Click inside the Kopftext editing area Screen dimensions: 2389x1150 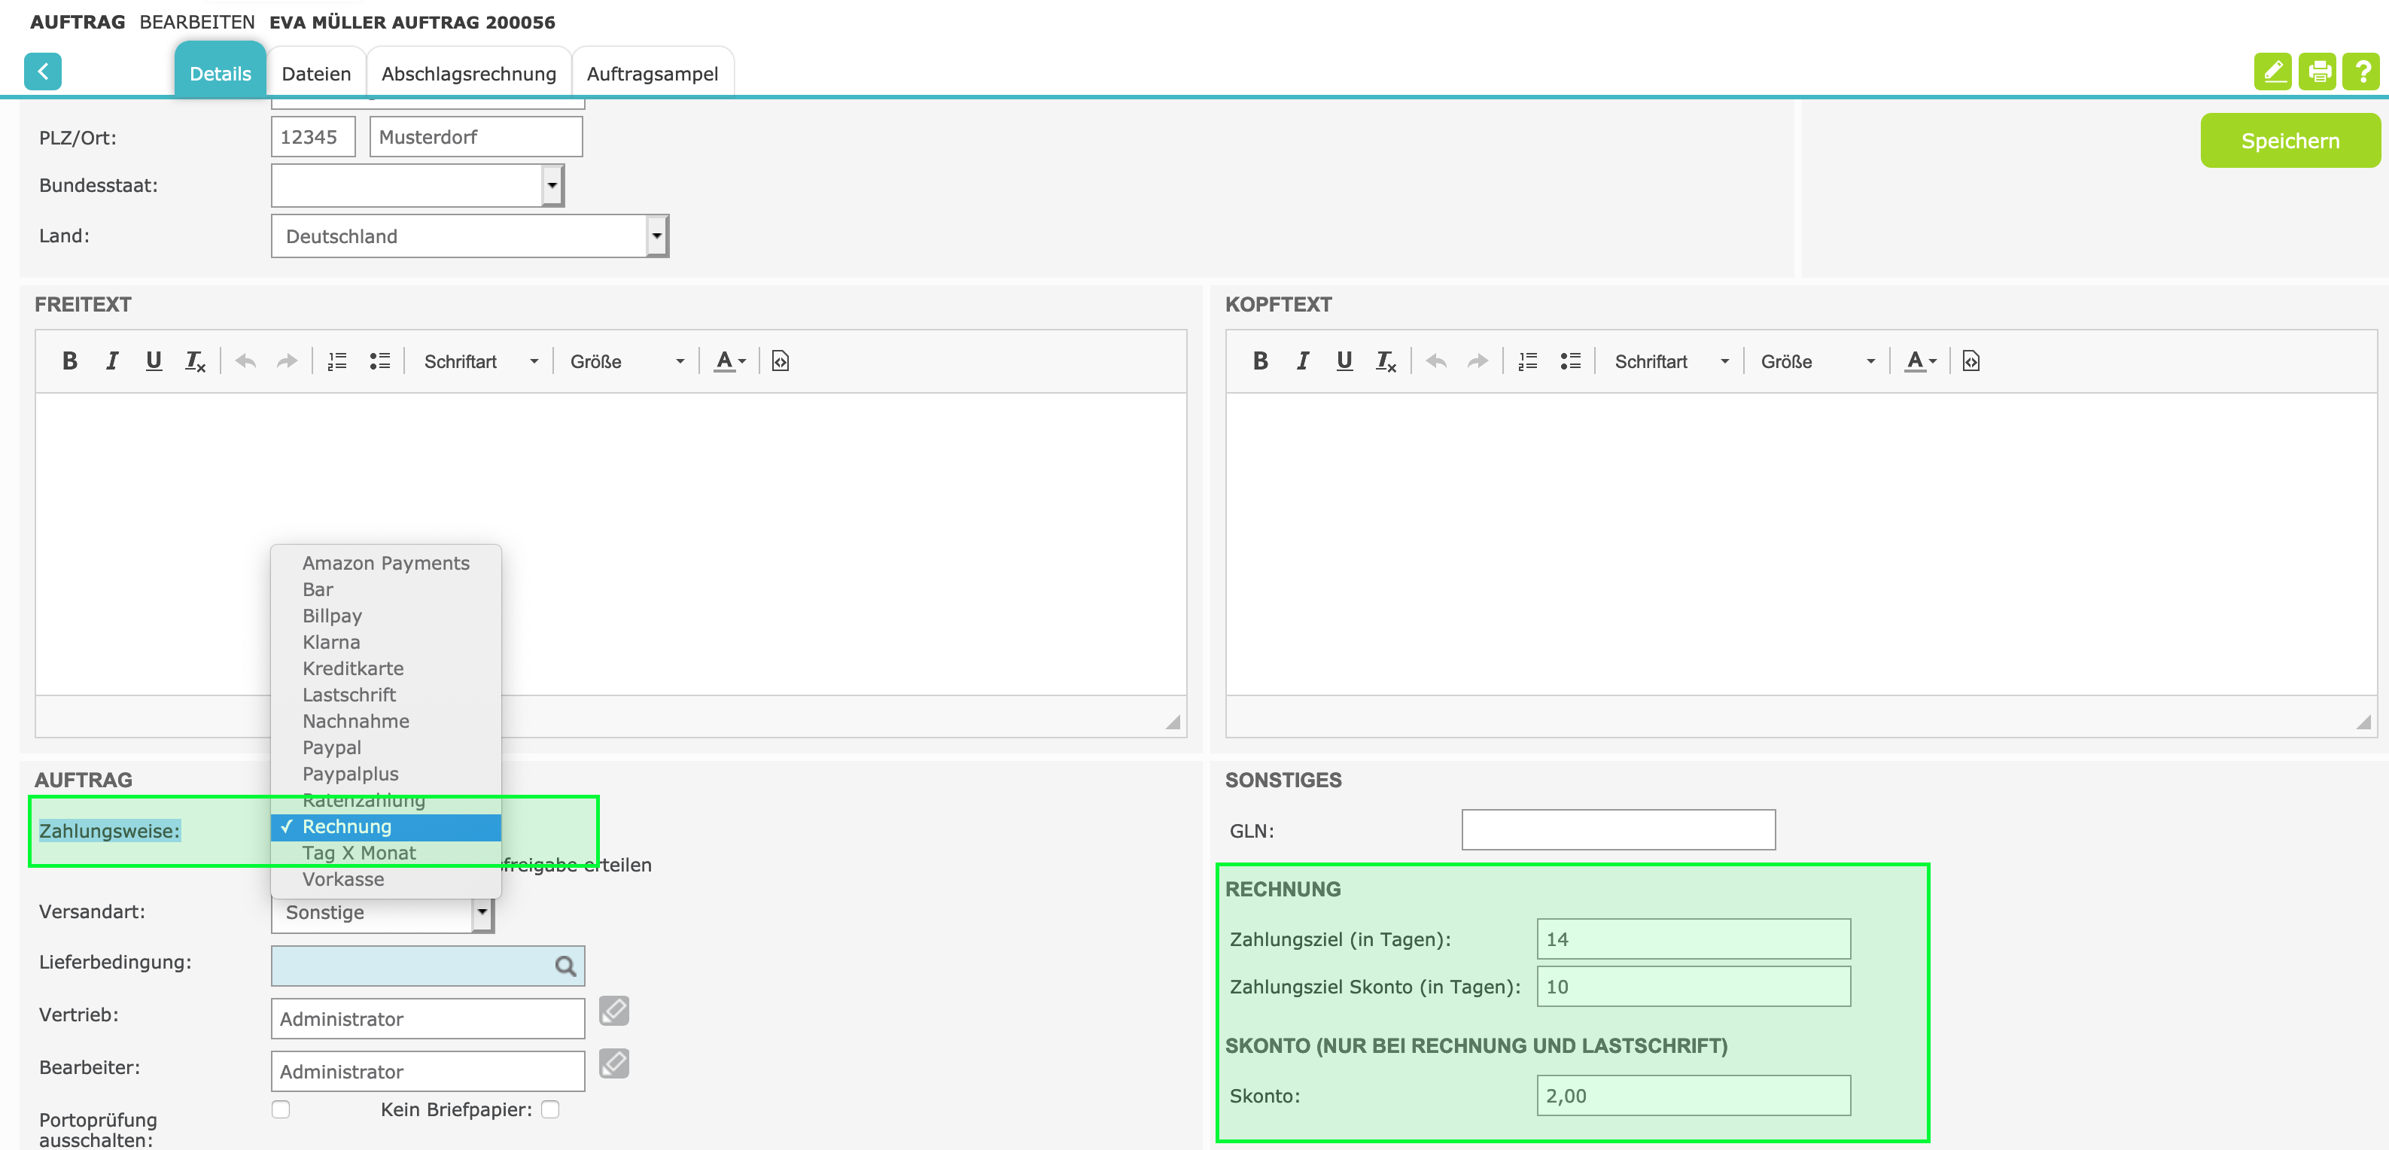click(1801, 544)
